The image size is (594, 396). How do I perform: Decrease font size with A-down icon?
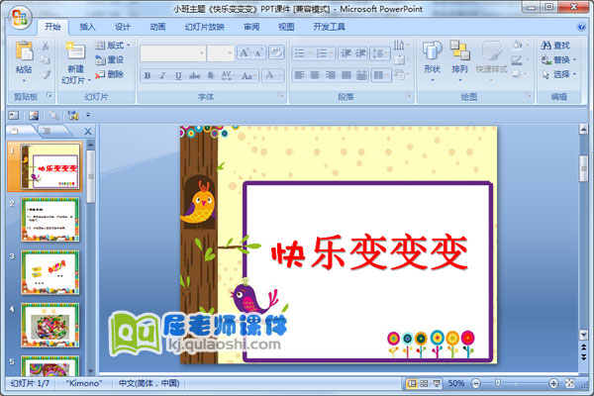tap(258, 52)
